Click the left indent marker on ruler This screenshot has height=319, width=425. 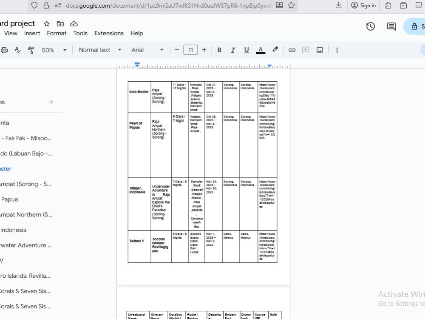click(x=137, y=65)
